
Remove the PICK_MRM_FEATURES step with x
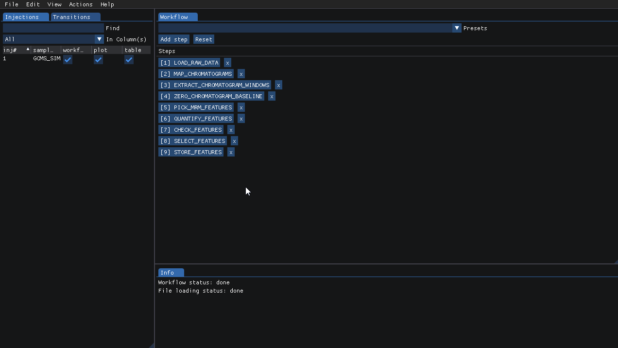click(241, 107)
